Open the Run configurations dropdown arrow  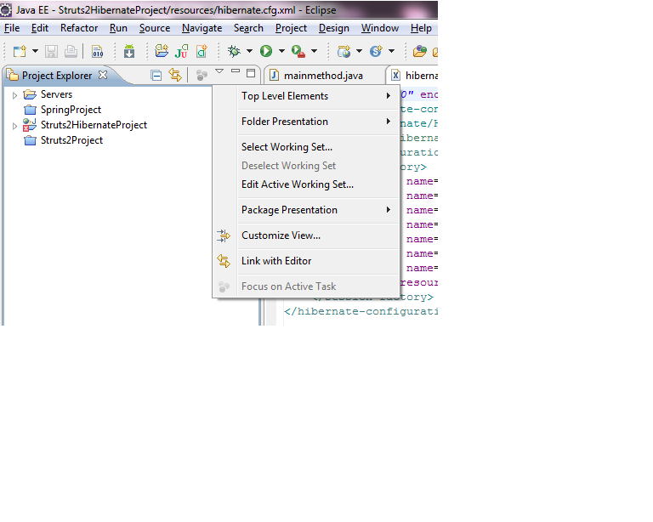point(282,51)
